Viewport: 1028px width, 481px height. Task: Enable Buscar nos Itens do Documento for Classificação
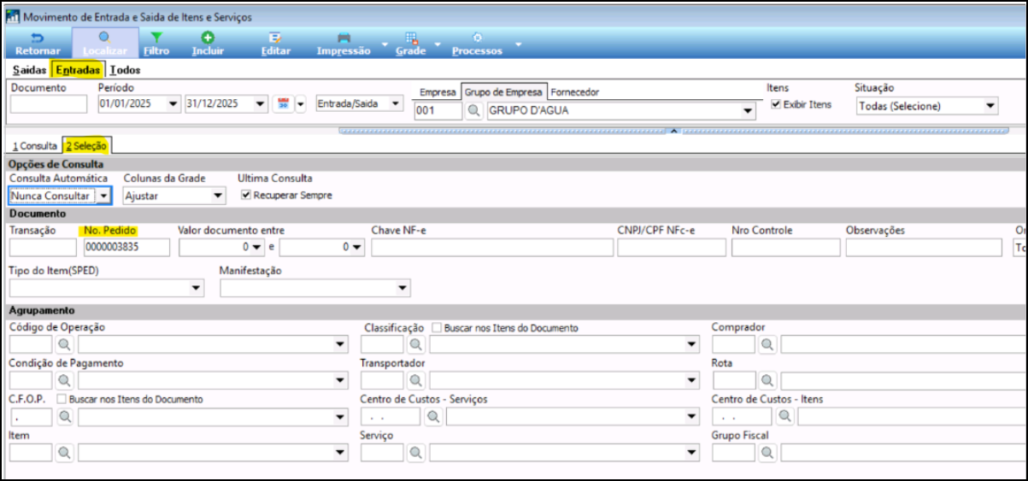pos(437,328)
